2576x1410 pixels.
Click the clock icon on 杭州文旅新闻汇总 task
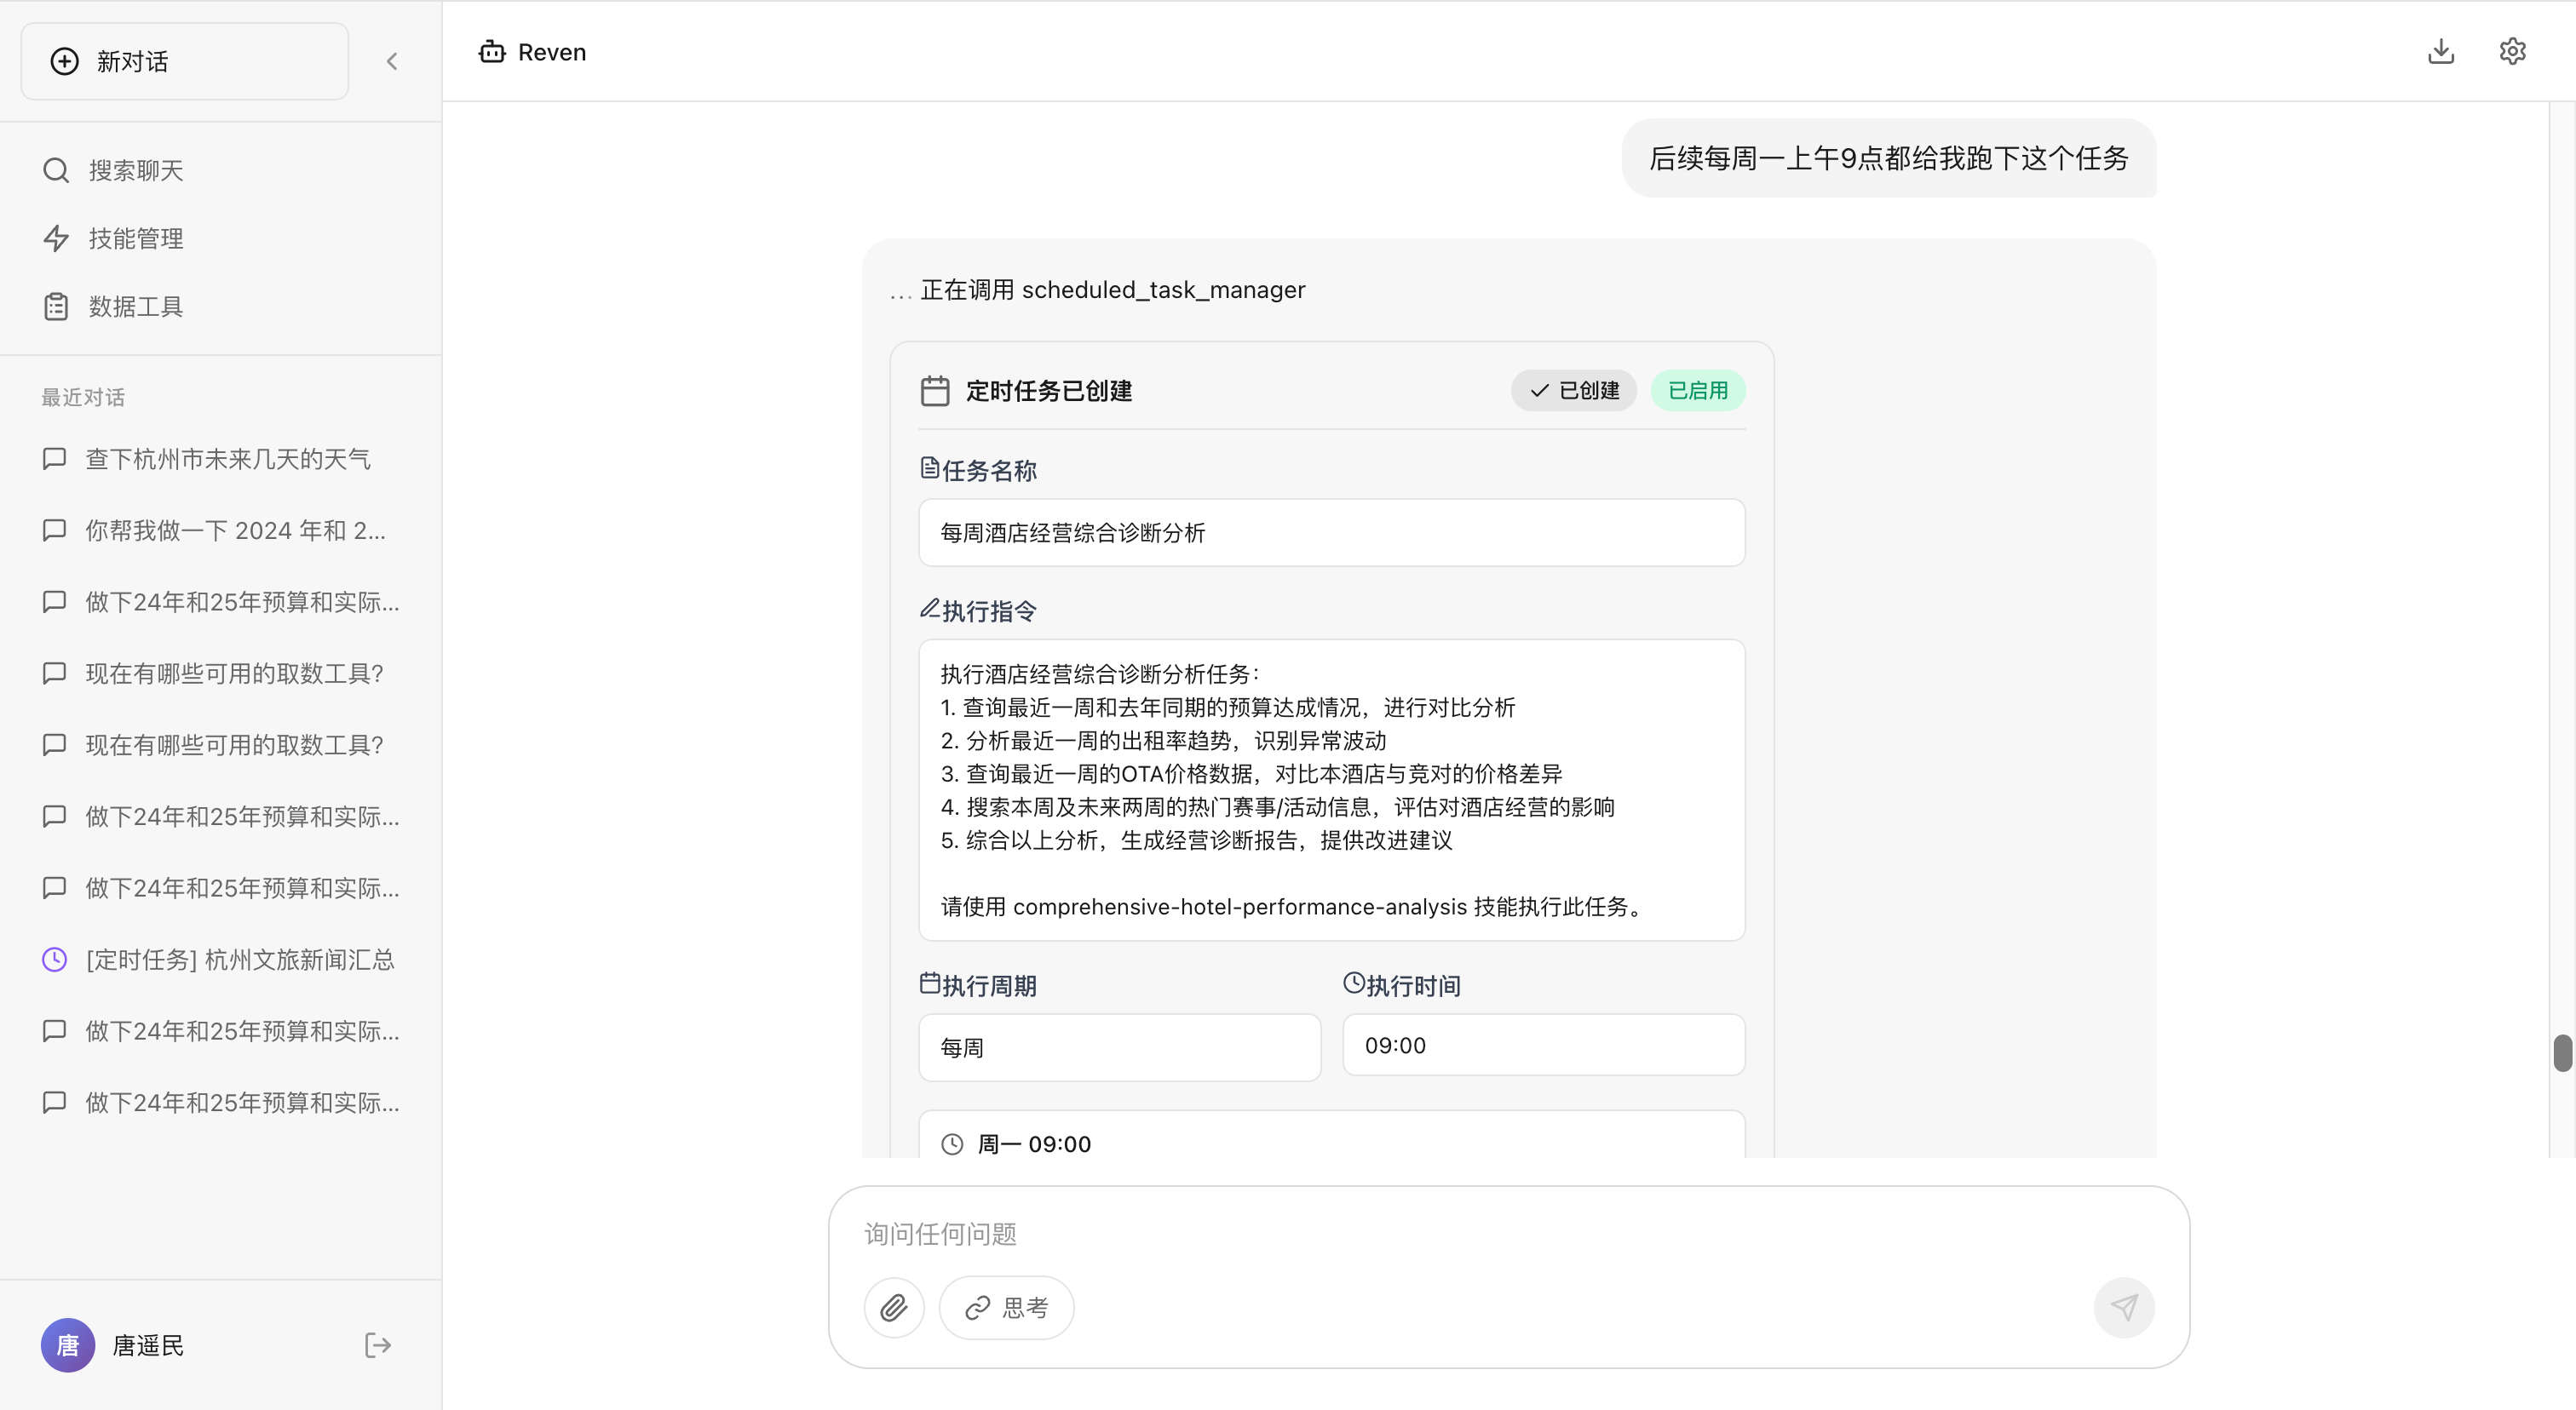pos(54,960)
